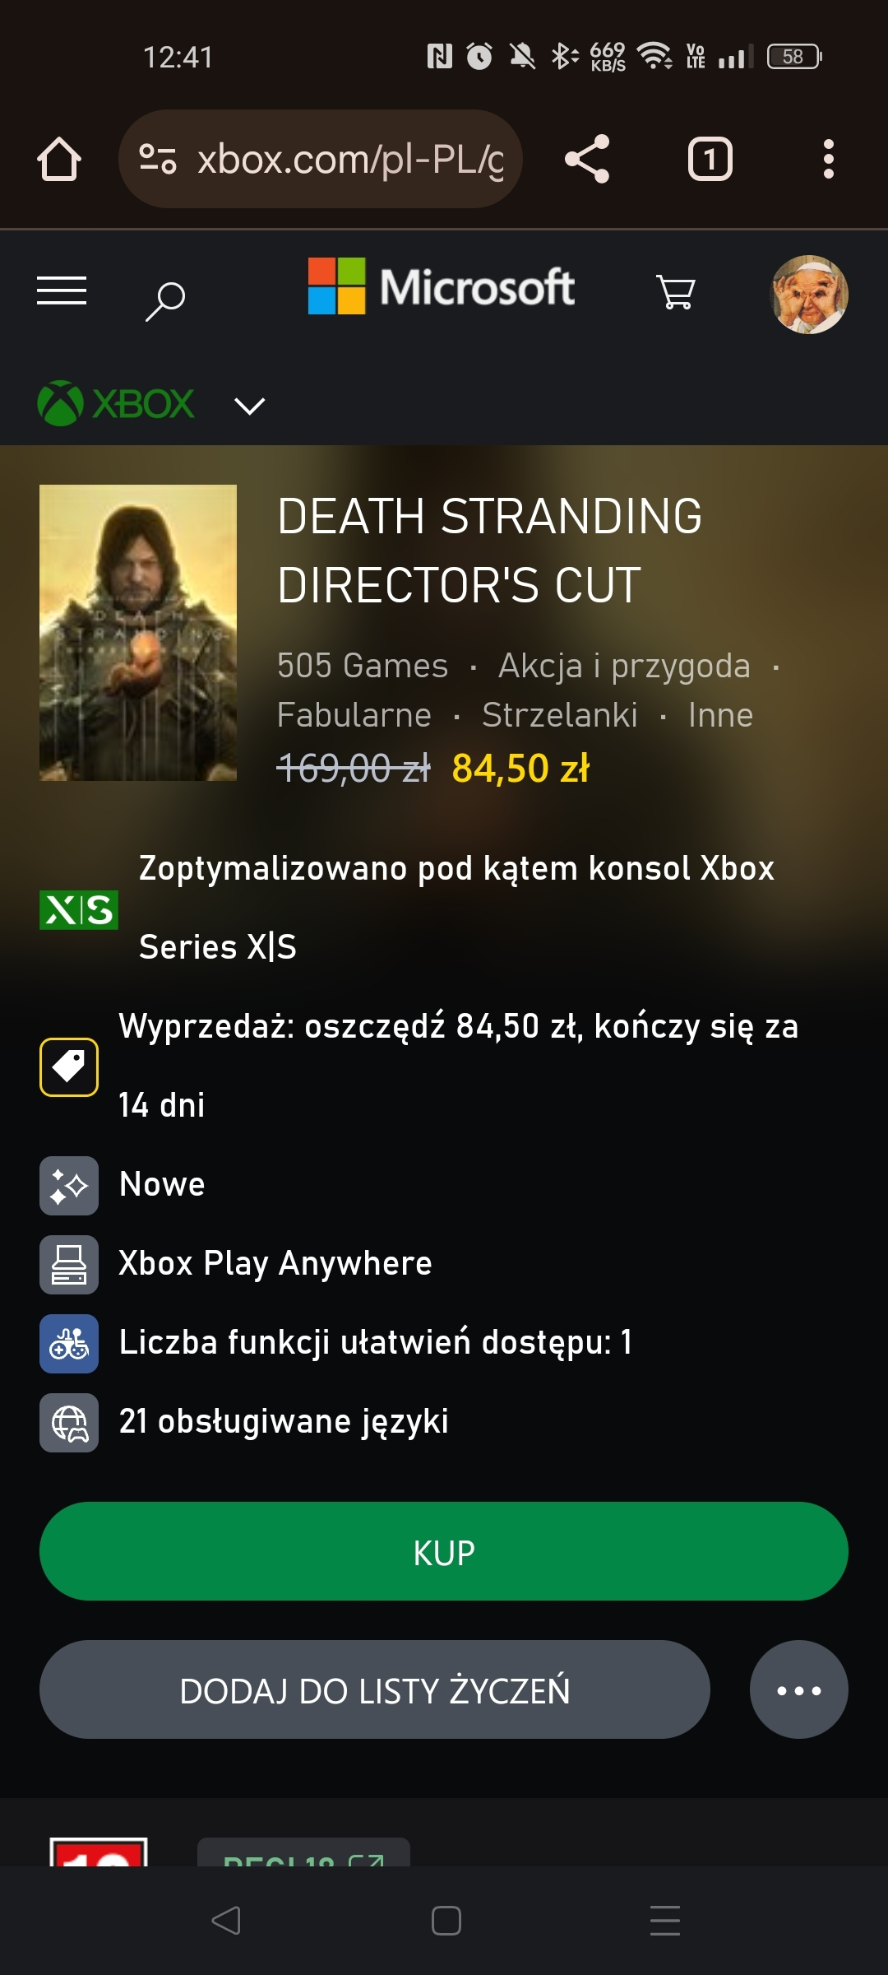Tap the accessibility features icon
The height and width of the screenshot is (1975, 888).
click(69, 1344)
